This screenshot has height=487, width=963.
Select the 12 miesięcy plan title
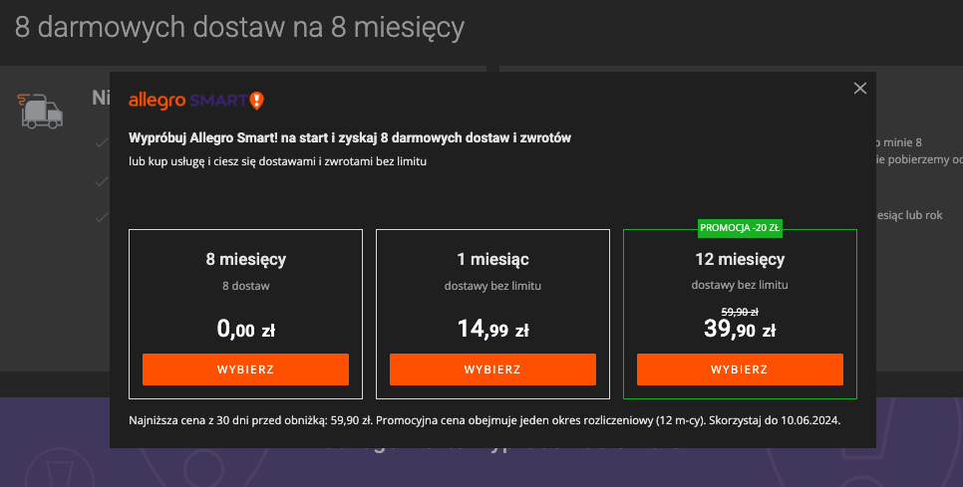pyautogui.click(x=740, y=260)
